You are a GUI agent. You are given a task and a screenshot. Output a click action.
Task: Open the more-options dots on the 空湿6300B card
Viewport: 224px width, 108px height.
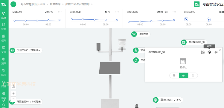point(117,12)
